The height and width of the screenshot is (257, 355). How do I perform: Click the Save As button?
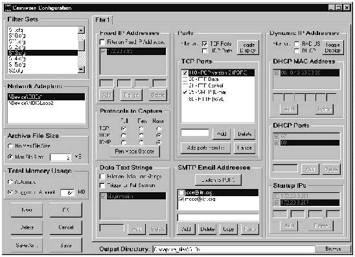[27, 245]
